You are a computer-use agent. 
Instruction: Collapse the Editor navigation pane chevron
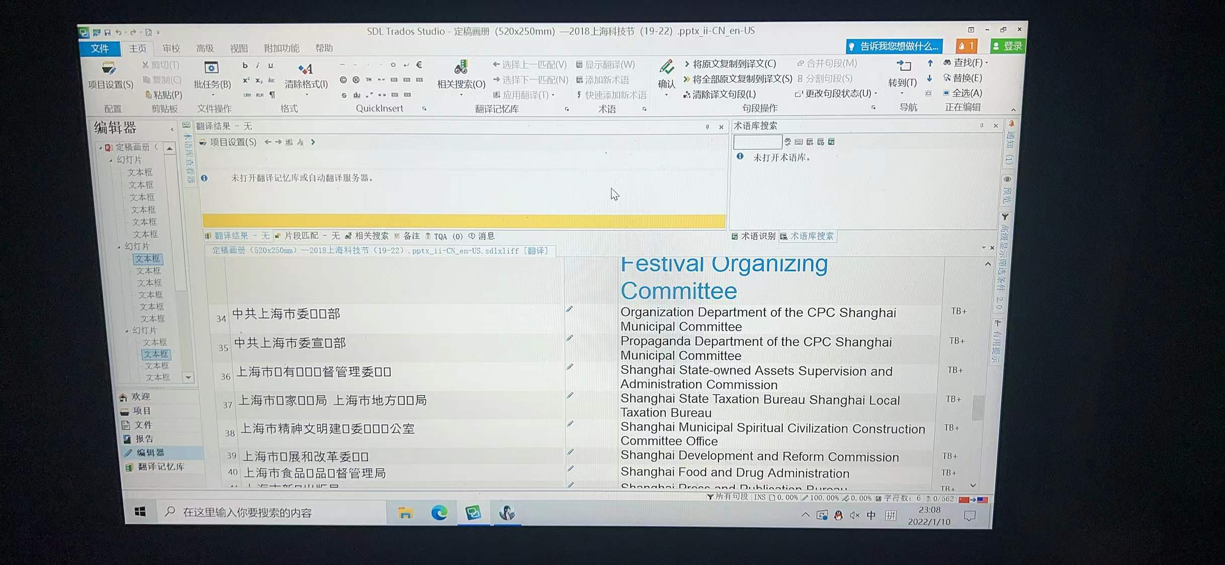[172, 129]
